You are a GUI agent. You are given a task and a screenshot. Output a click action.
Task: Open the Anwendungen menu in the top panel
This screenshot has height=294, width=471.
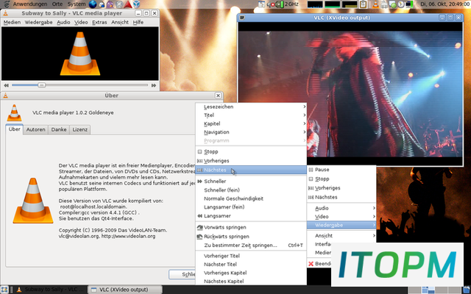(30, 4)
